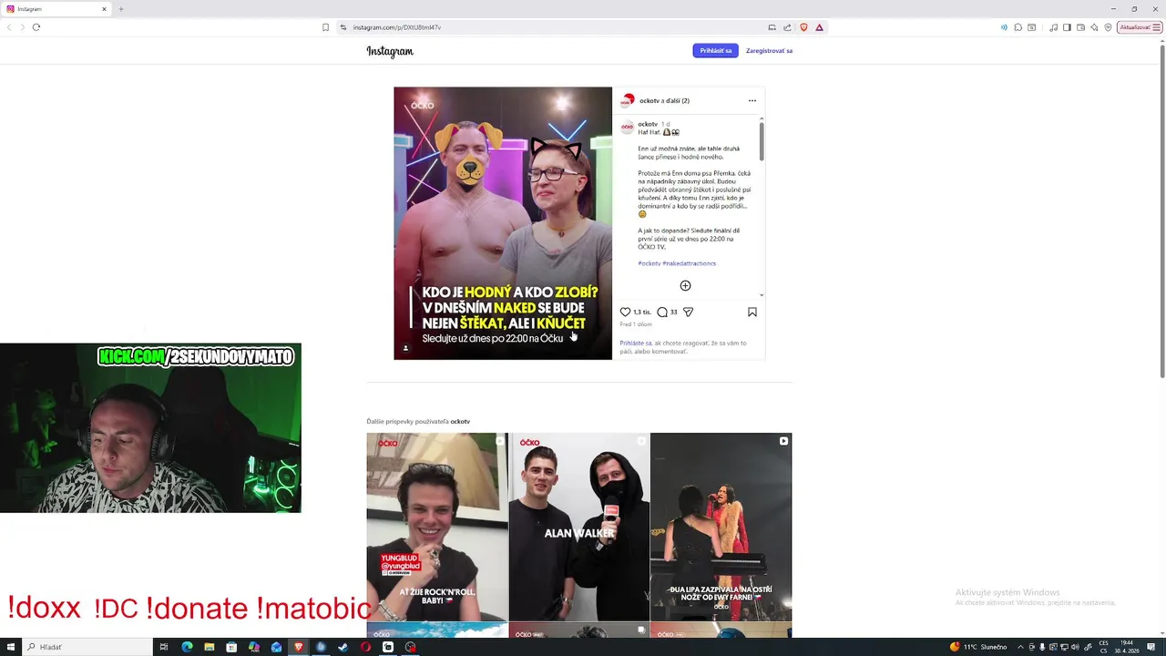The width and height of the screenshot is (1166, 656).
Task: Open File Explorer from the taskbar
Action: 209,647
